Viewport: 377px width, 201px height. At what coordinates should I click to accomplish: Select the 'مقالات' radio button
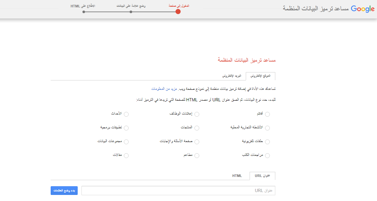point(126,156)
